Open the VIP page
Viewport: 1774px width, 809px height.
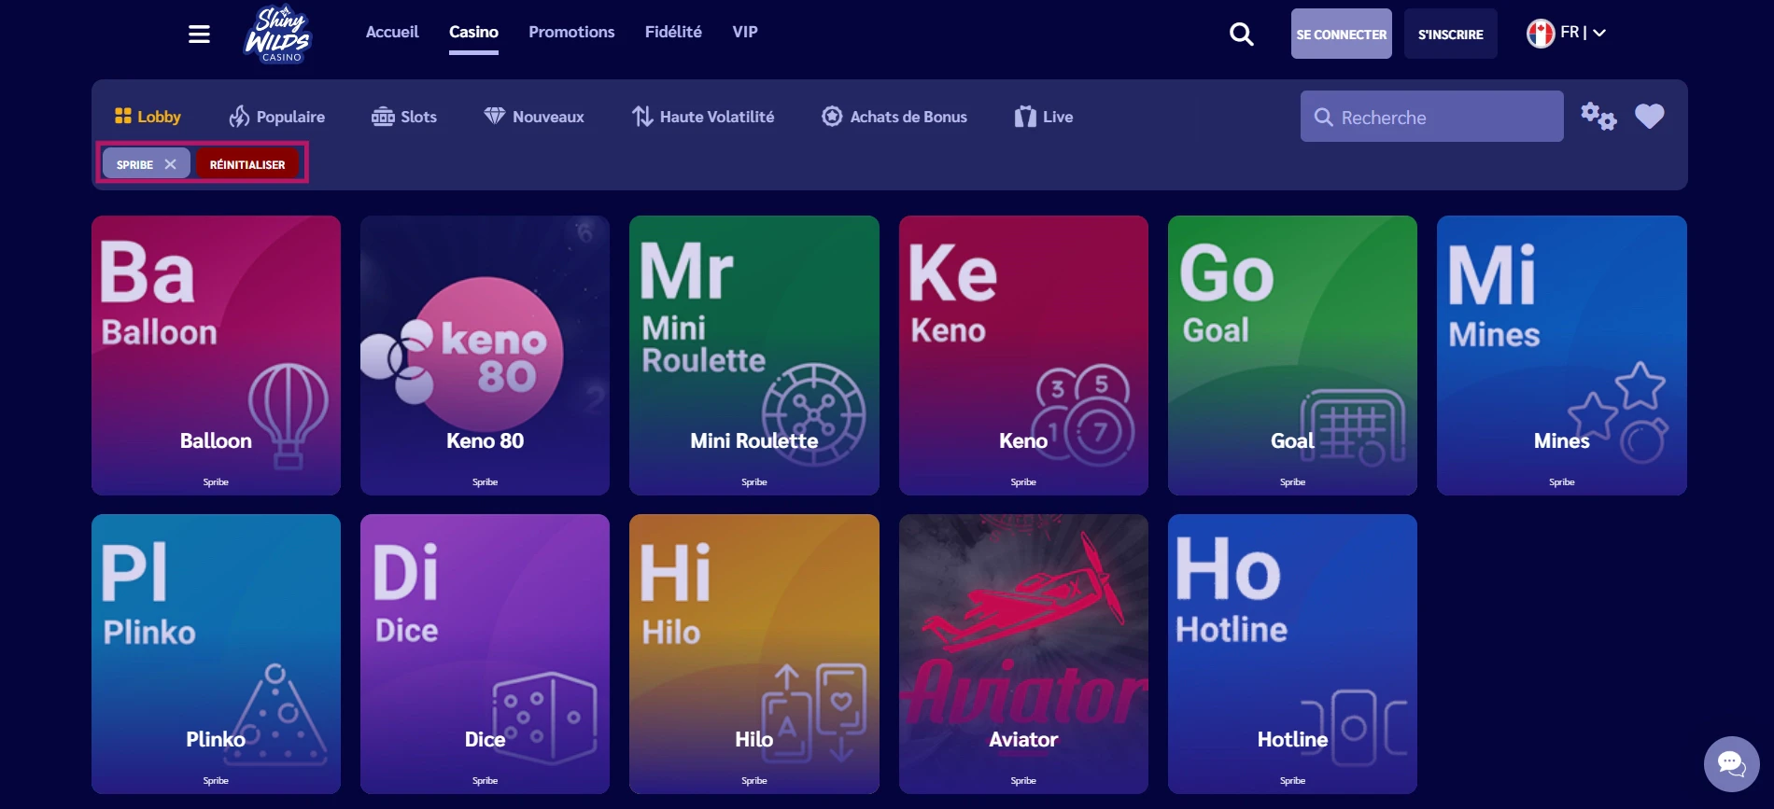pyautogui.click(x=745, y=32)
